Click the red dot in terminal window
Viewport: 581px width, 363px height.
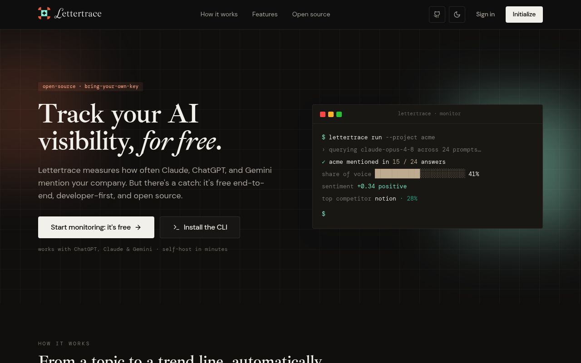point(323,114)
